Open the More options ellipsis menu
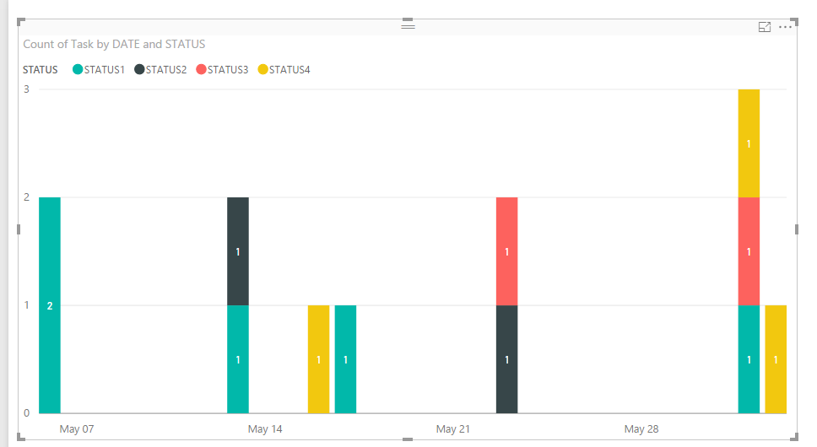 [785, 27]
